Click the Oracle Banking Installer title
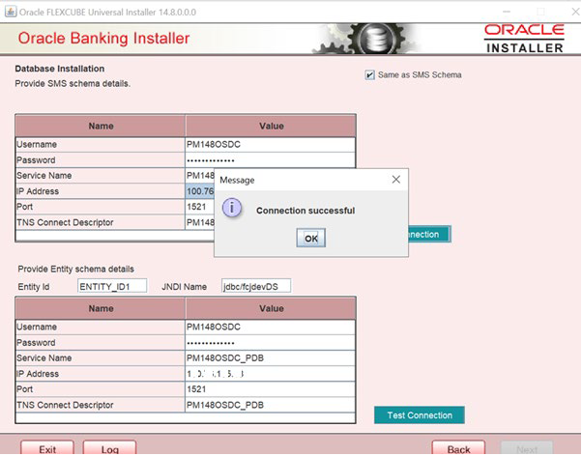582x456 pixels. (103, 39)
